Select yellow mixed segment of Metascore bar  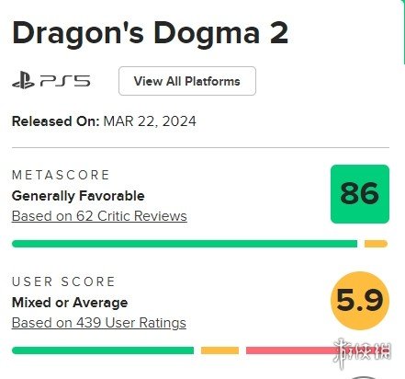point(376,244)
